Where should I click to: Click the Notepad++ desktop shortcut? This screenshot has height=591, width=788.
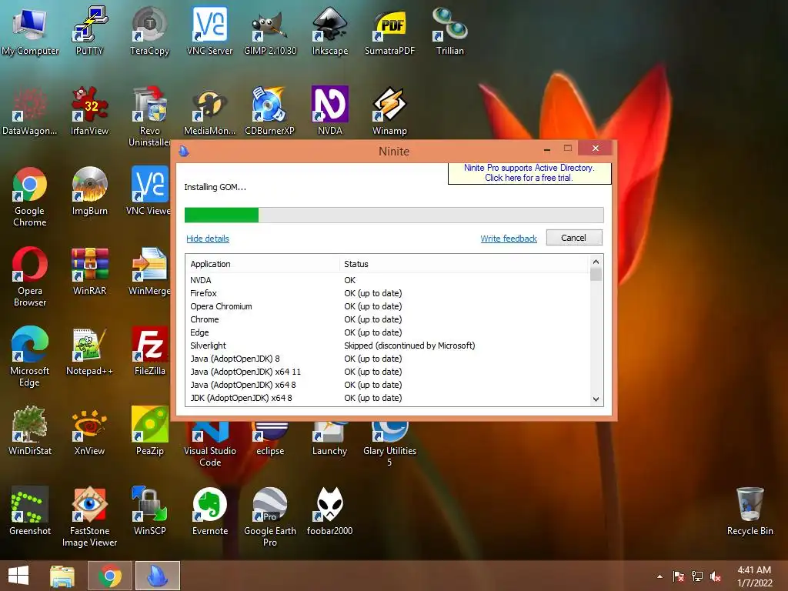point(89,351)
